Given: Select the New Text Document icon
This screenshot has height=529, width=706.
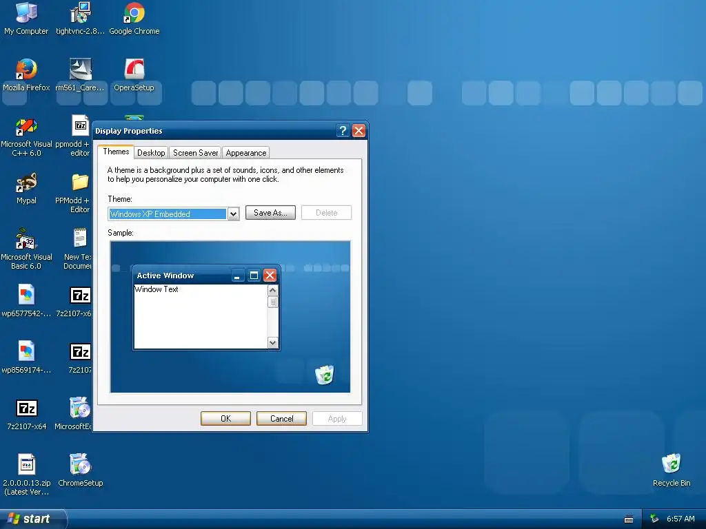Looking at the screenshot, I should click(x=79, y=249).
